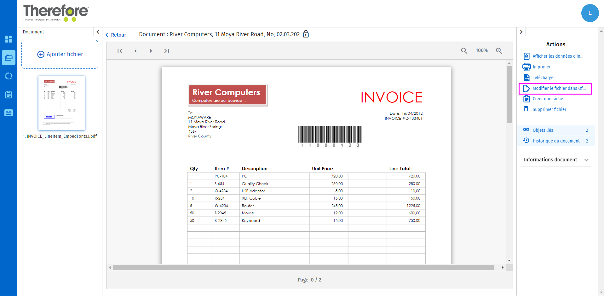Click table cell PC-104
The width and height of the screenshot is (604, 296).
tap(221, 176)
